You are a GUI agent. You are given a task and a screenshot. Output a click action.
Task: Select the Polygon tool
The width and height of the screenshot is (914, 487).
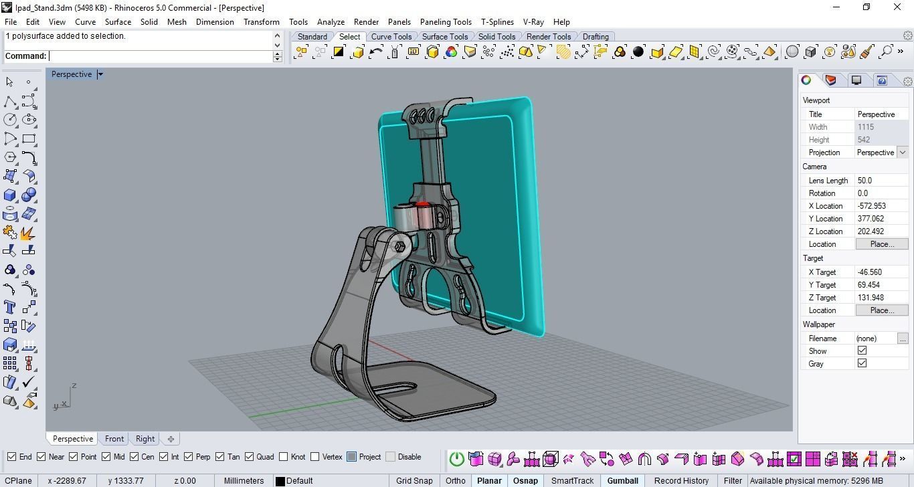point(10,157)
